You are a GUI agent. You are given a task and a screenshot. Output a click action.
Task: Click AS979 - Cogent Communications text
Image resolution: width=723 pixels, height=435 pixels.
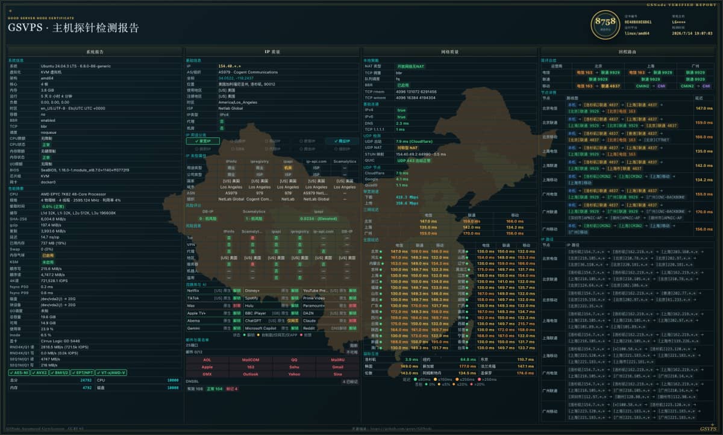coord(248,72)
